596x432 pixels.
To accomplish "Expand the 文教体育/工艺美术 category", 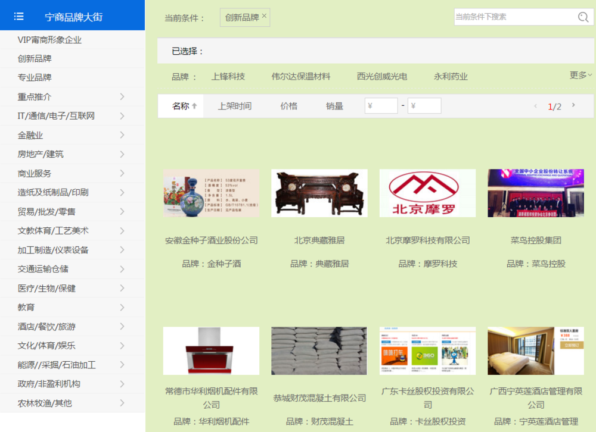I will (122, 230).
